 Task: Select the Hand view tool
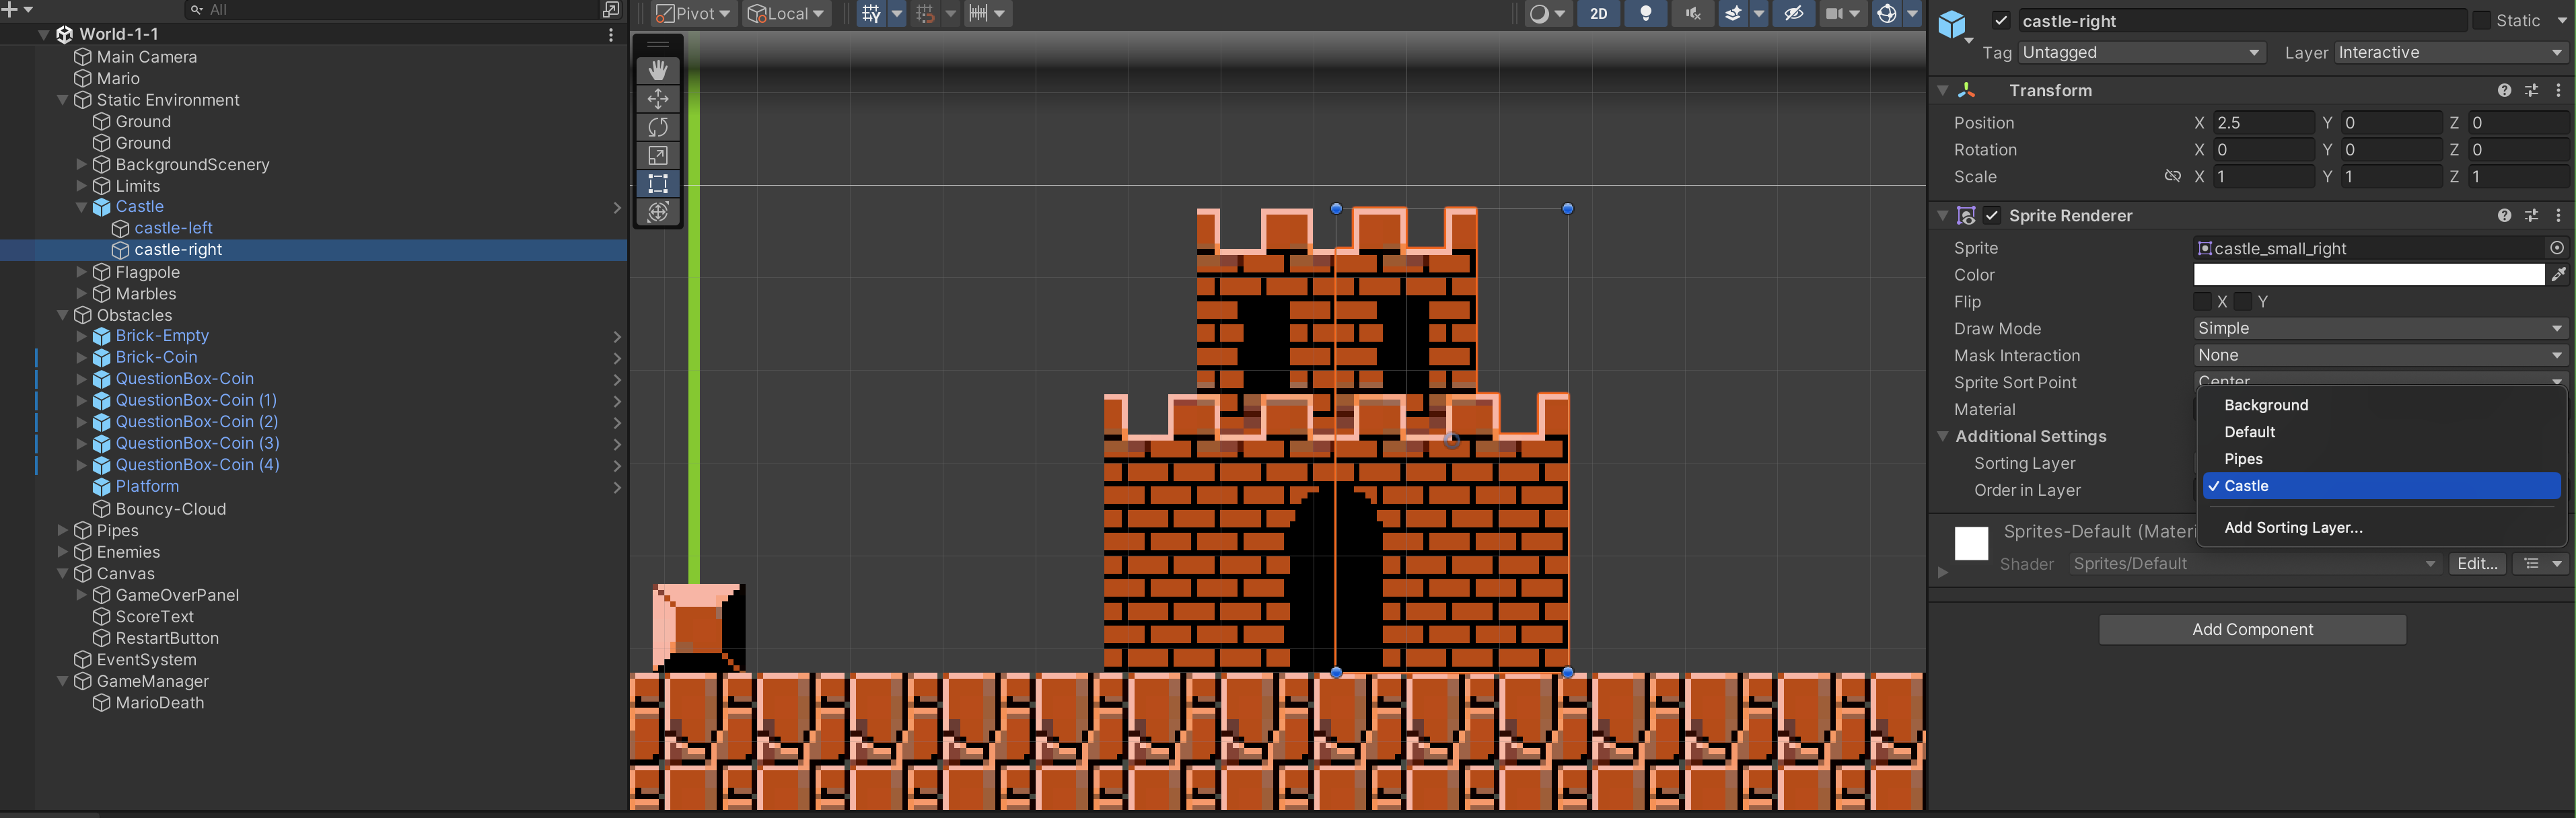[658, 70]
